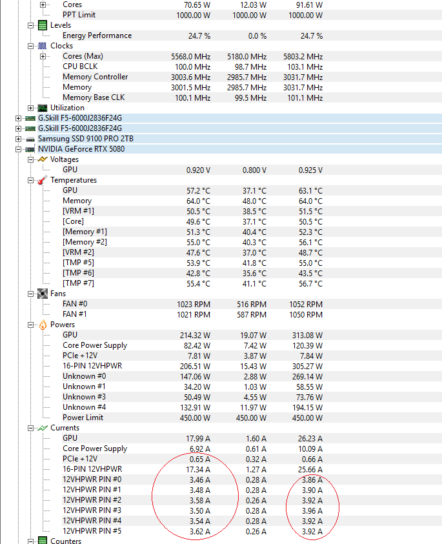Click the Utilization graph icon

(x=43, y=108)
